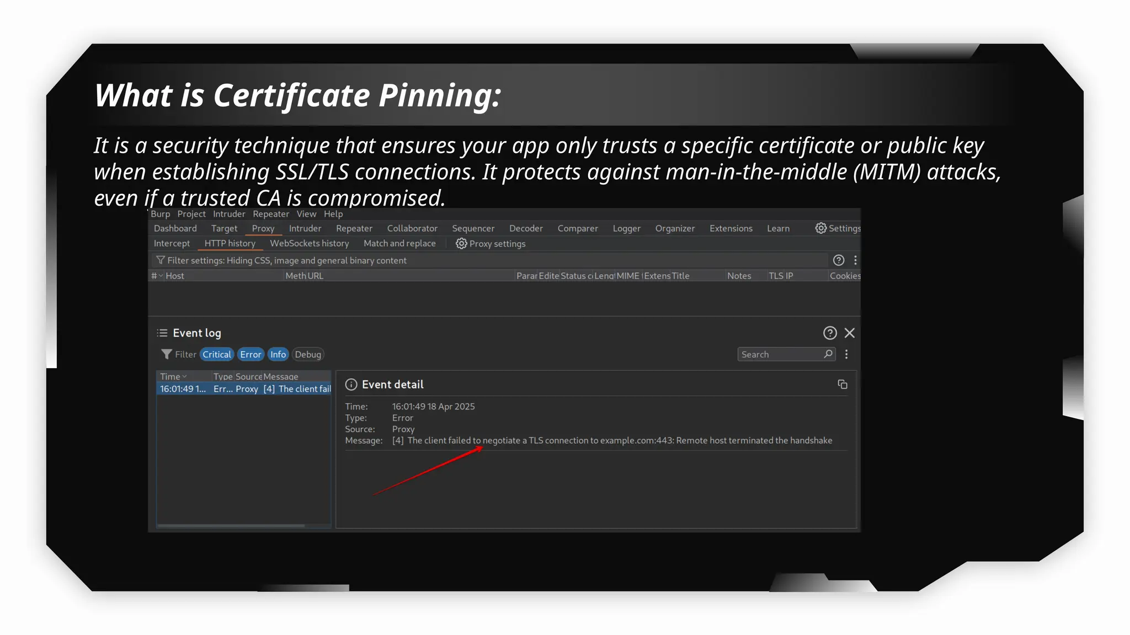Image resolution: width=1130 pixels, height=635 pixels.
Task: Click the Type column header in Event log
Action: coord(223,376)
